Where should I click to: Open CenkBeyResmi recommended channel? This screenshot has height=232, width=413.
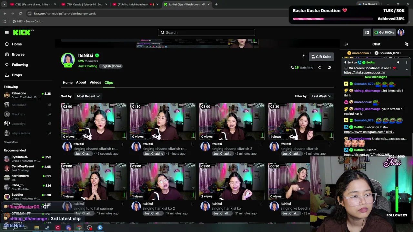point(27,168)
